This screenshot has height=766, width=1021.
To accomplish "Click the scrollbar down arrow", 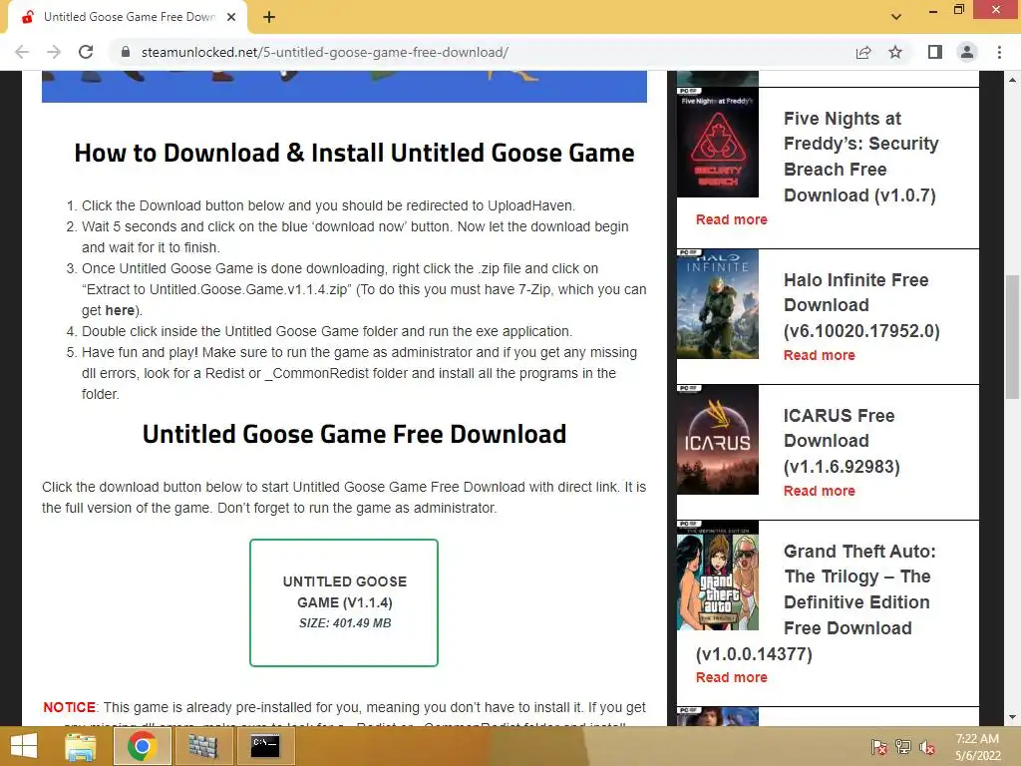I will click(1012, 718).
